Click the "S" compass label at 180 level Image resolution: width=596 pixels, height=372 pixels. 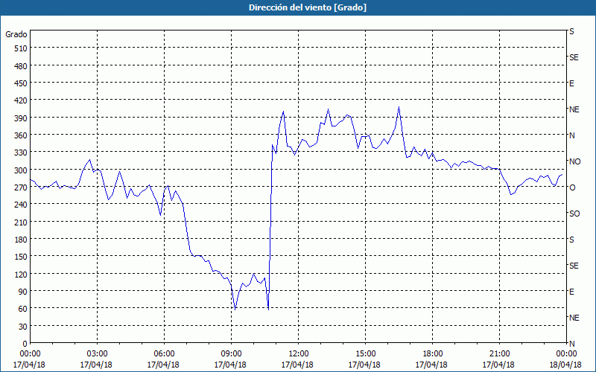pos(571,240)
